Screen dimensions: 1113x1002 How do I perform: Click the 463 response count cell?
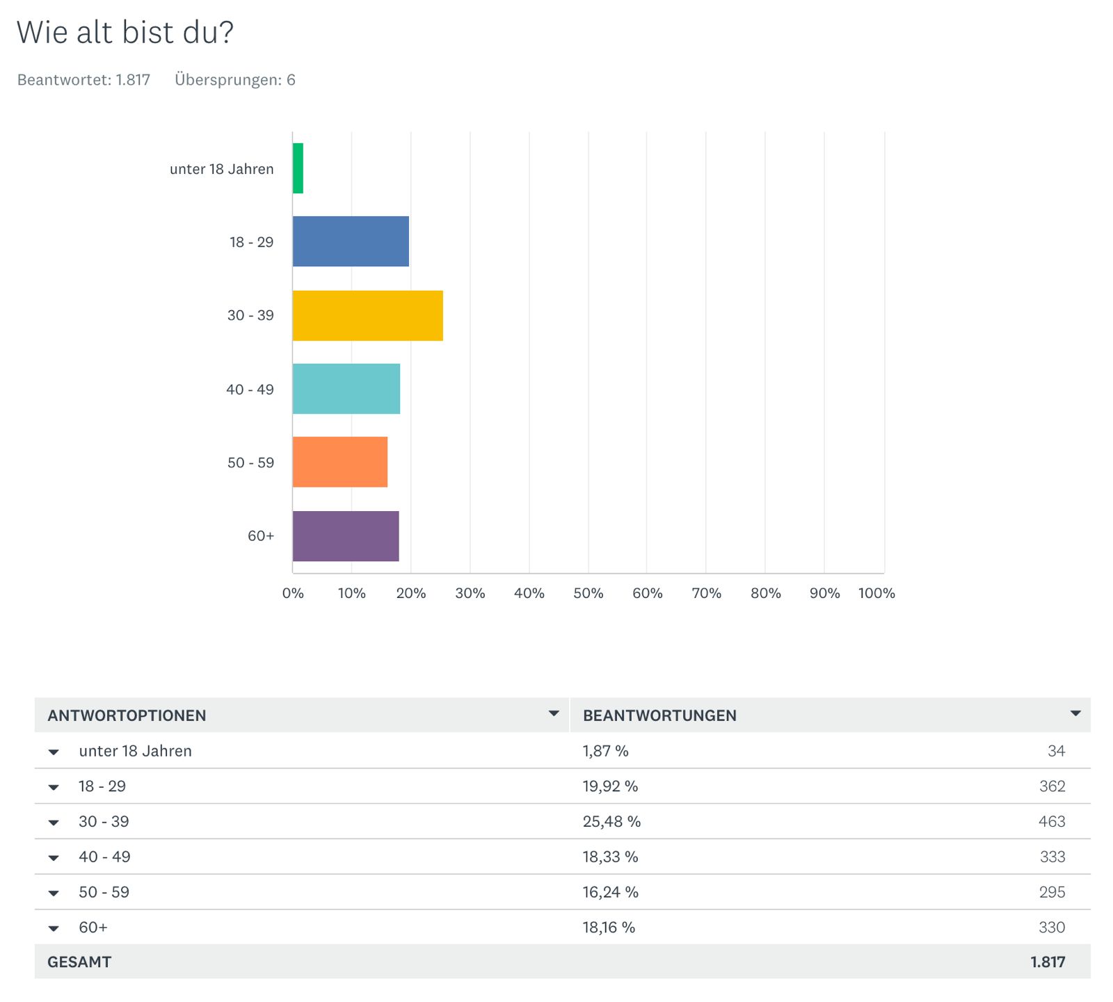(x=1051, y=822)
